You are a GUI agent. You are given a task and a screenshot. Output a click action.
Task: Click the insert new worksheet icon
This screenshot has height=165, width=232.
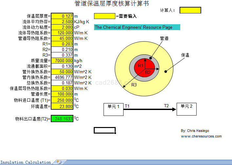tap(59, 162)
